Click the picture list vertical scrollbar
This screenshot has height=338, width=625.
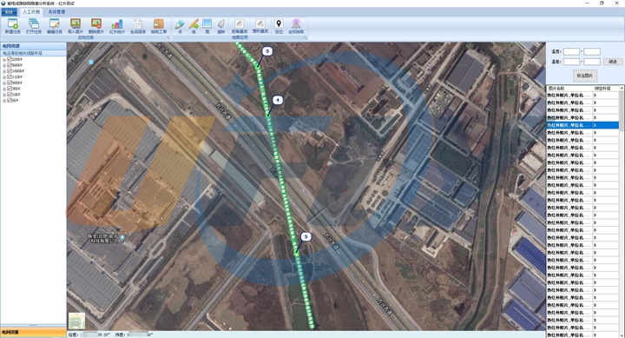tap(622, 211)
